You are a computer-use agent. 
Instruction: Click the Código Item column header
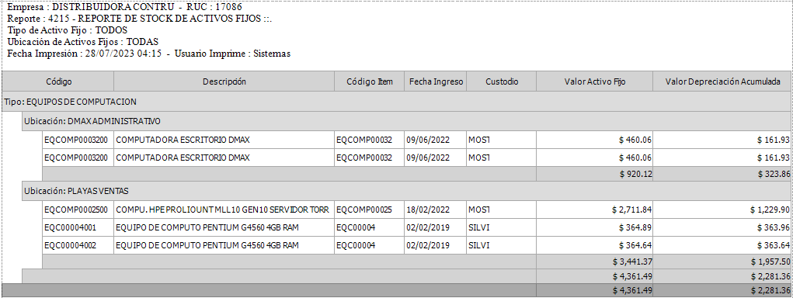369,81
